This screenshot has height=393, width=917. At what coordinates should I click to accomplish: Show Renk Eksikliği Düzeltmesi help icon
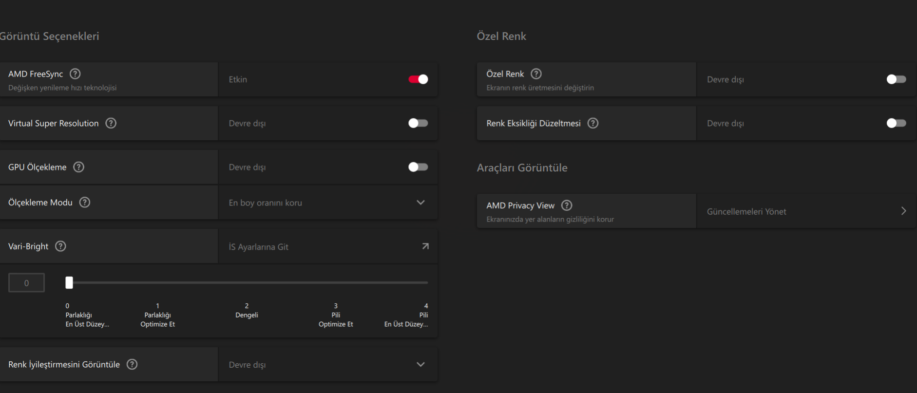click(x=593, y=123)
